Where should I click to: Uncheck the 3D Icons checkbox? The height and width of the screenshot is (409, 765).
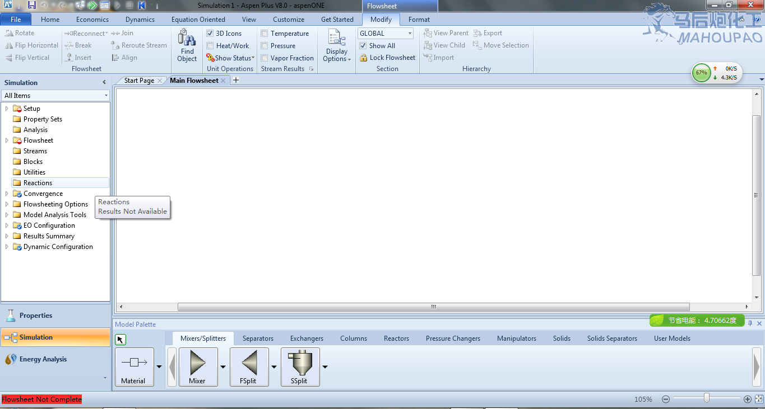210,34
